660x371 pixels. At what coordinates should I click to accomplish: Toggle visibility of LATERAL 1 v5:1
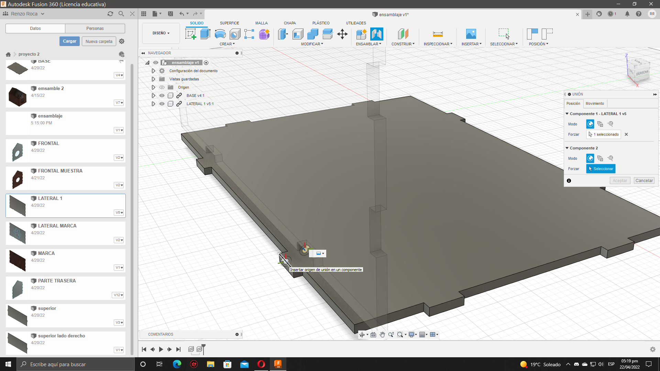coord(162,104)
